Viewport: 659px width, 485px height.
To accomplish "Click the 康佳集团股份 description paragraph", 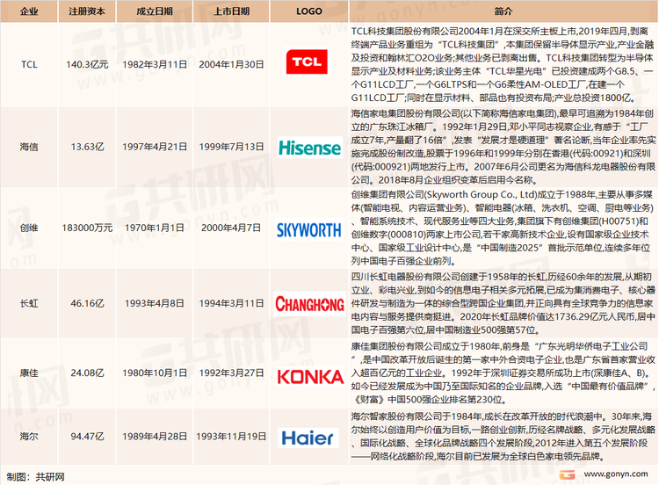I will click(x=503, y=373).
